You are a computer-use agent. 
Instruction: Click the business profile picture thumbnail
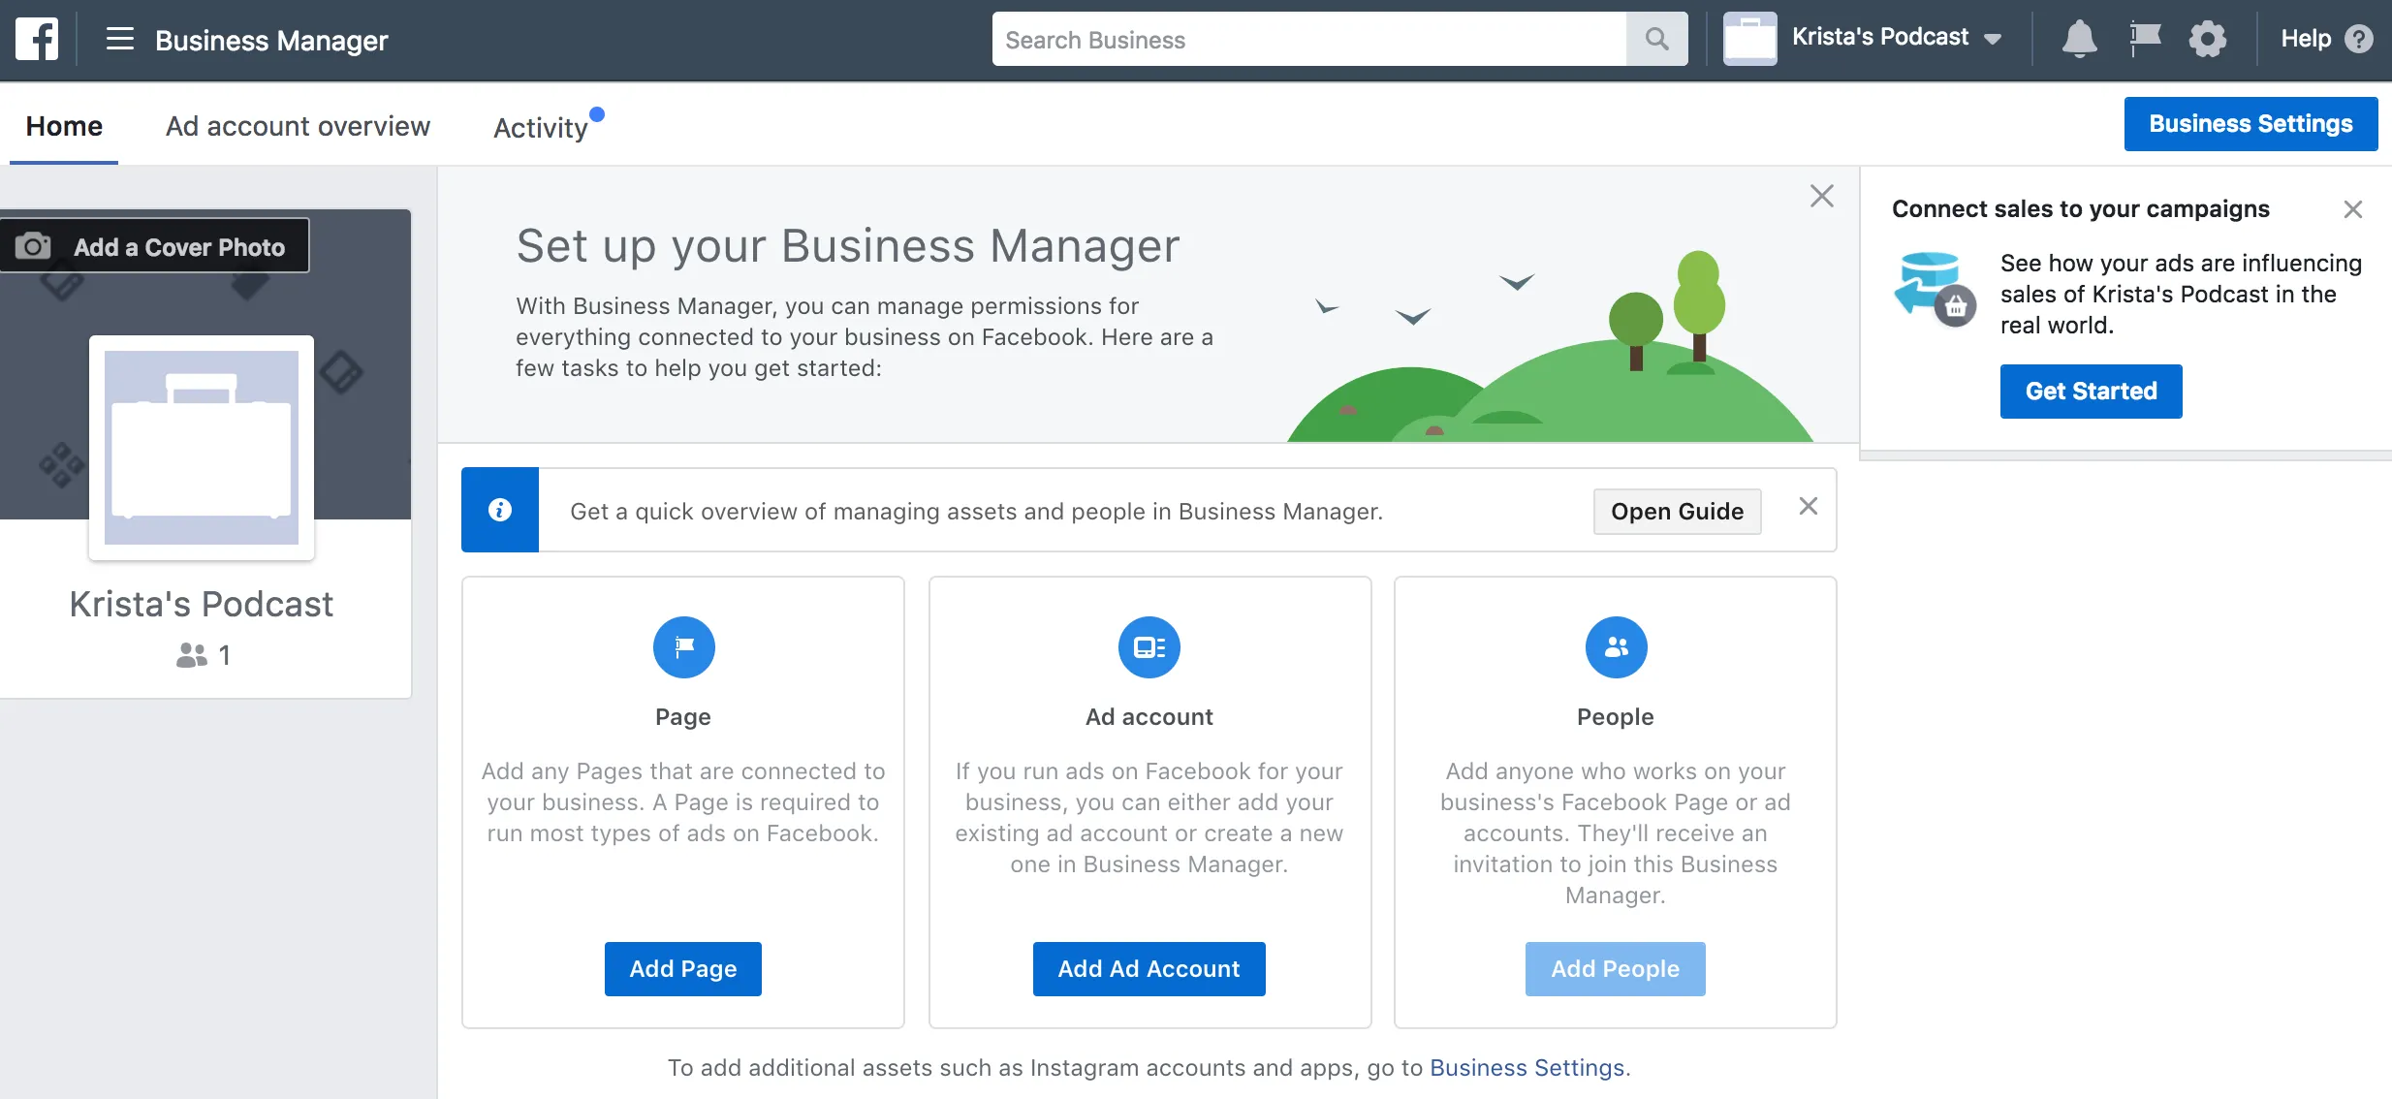point(202,447)
